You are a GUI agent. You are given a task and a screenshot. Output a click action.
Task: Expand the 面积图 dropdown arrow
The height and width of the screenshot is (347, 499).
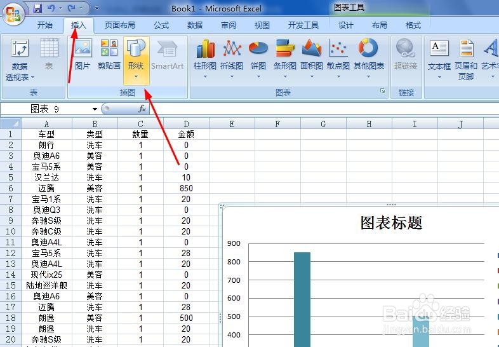[312, 76]
